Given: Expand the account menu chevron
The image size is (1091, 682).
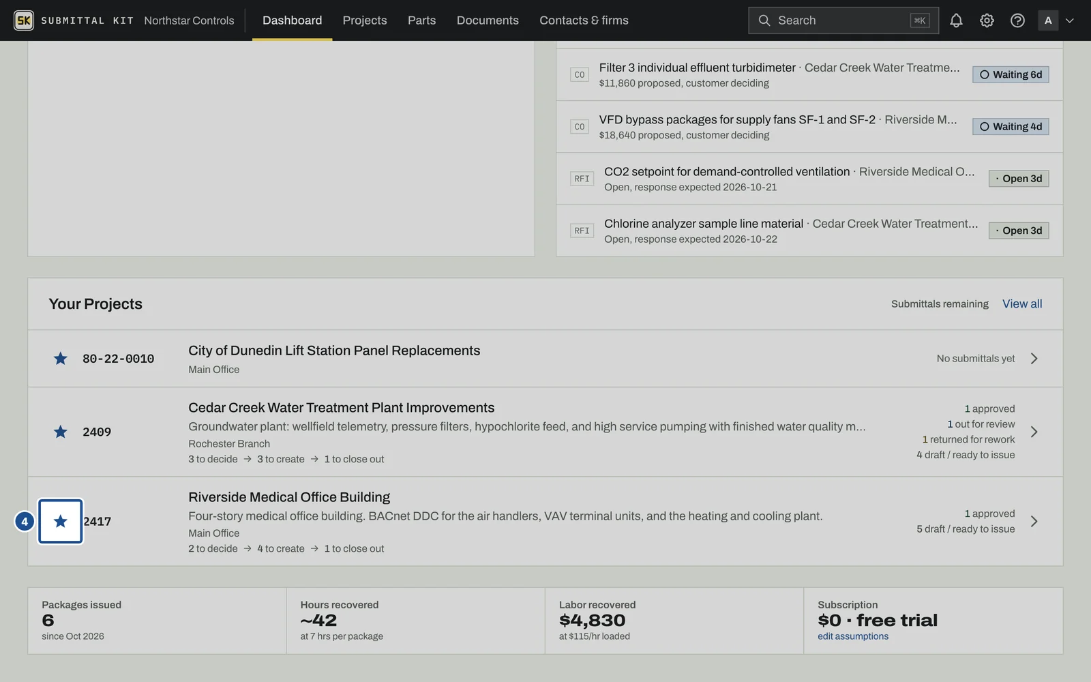Looking at the screenshot, I should (x=1070, y=20).
